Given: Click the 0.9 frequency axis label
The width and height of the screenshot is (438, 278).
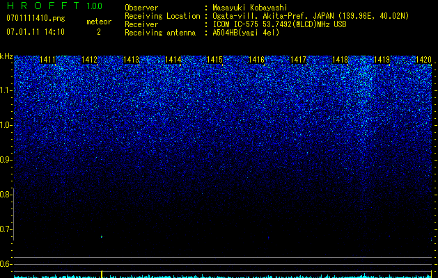Looking at the screenshot, I should (6, 160).
